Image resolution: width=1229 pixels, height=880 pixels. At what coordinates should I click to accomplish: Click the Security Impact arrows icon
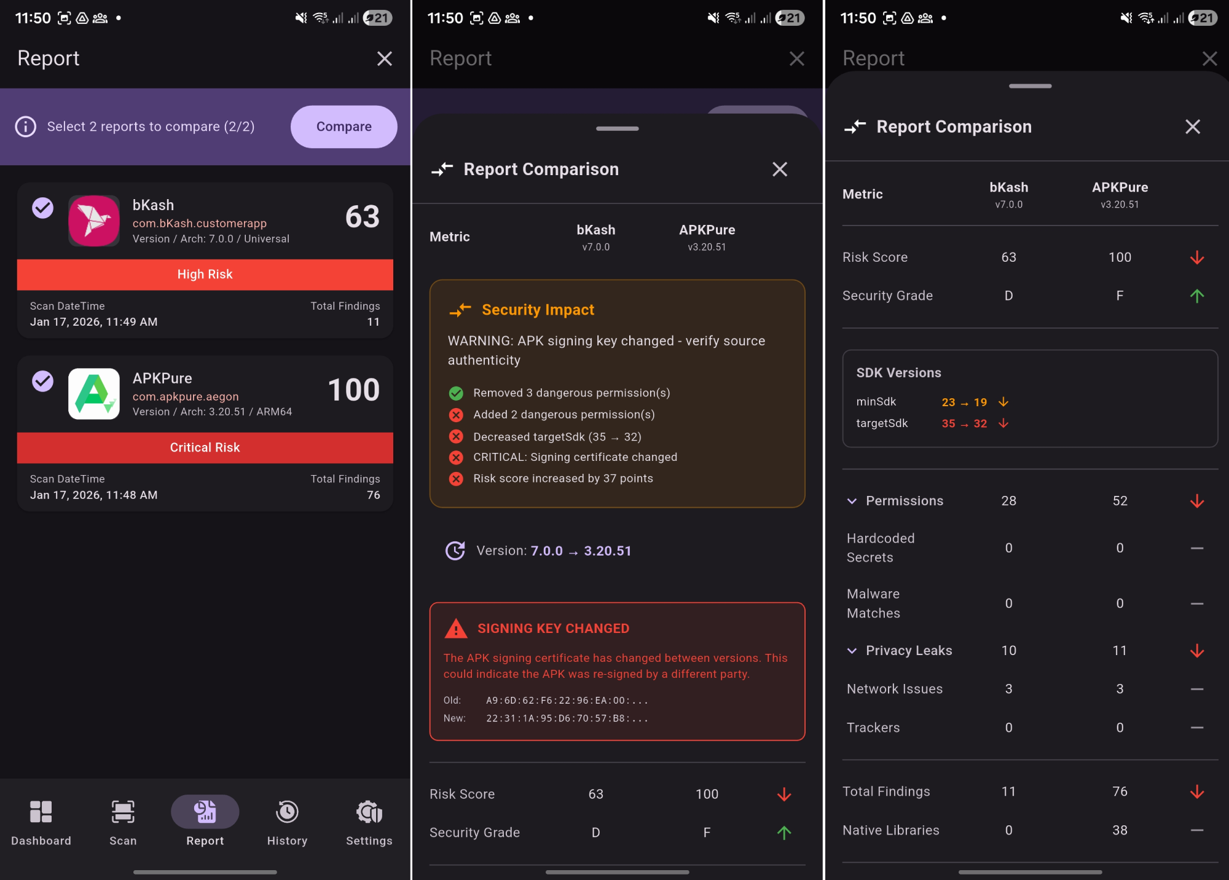tap(460, 310)
